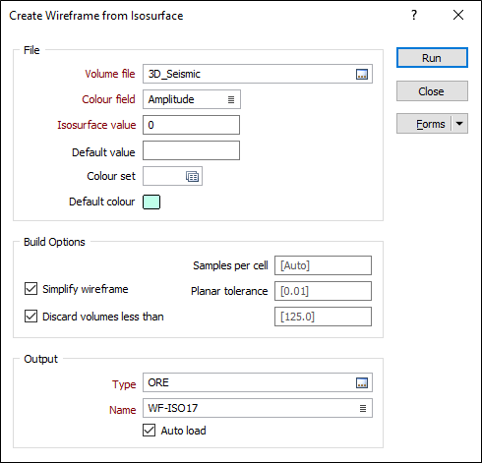This screenshot has width=482, height=463.
Task: Click the Type browse ellipsis icon
Action: point(362,382)
